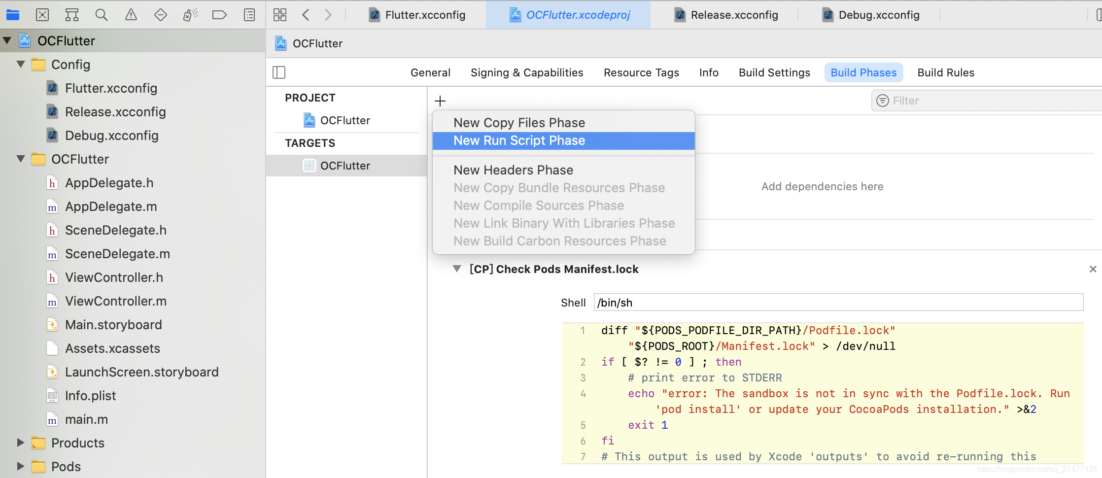Screen dimensions: 1102x478
Task: Go back with the left chevron
Action: coord(306,15)
